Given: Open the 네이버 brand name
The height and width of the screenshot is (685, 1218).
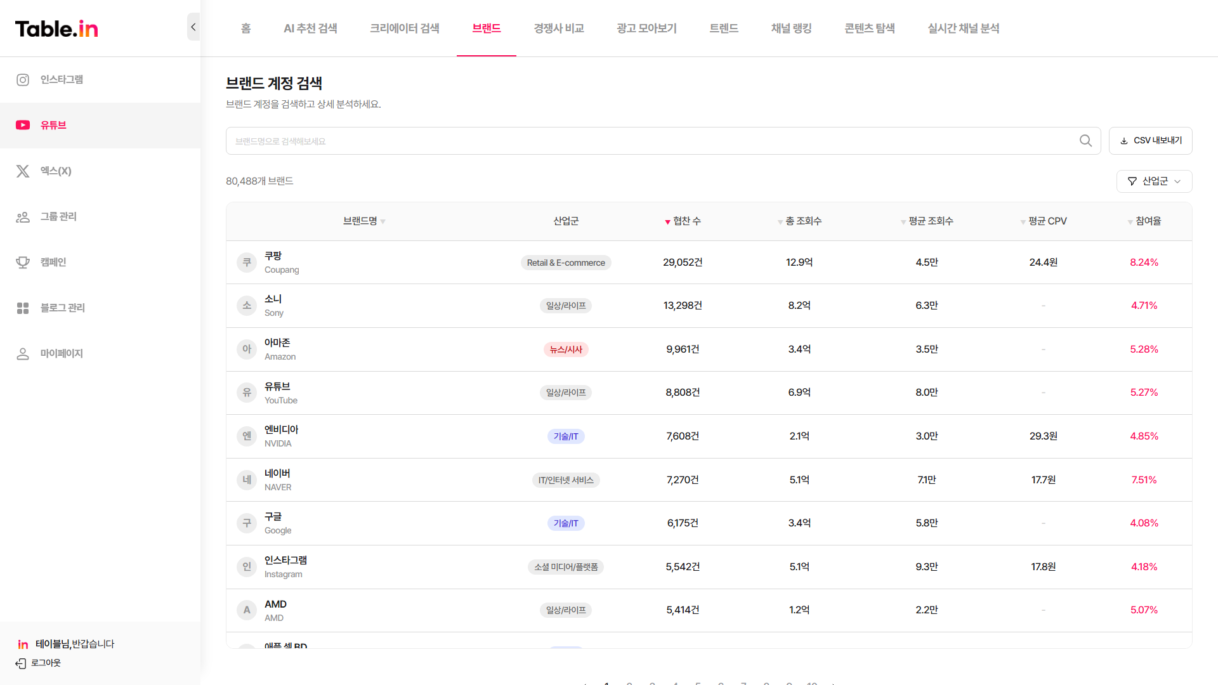Looking at the screenshot, I should tap(277, 474).
